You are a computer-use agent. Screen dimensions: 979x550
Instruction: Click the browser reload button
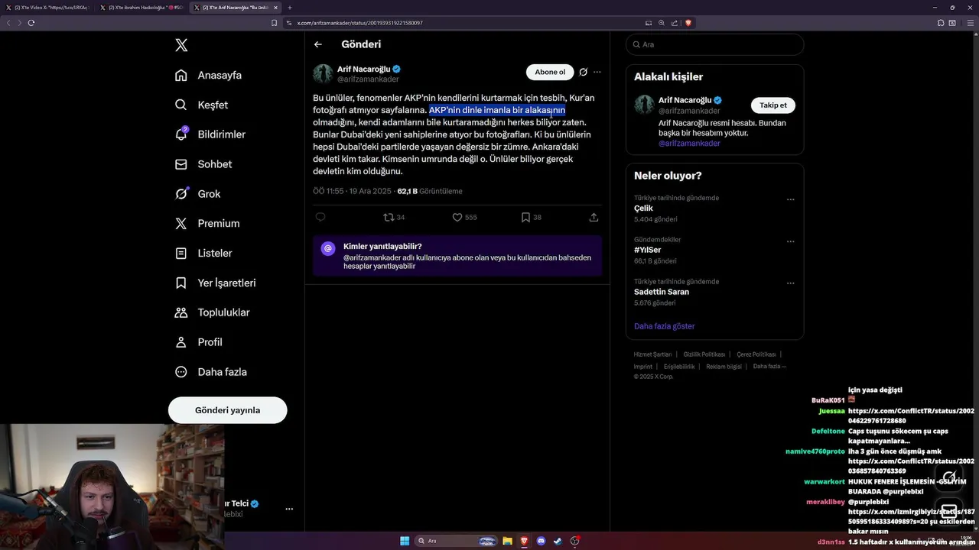tap(31, 23)
